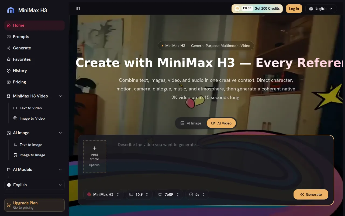Image resolution: width=345 pixels, height=216 pixels.
Task: Click the Favorites star icon
Action: click(x=9, y=59)
